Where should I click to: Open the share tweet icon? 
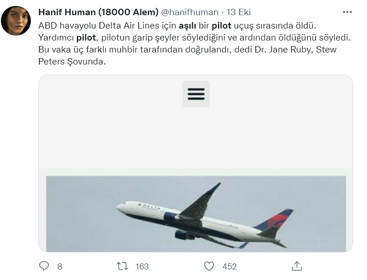pyautogui.click(x=297, y=266)
